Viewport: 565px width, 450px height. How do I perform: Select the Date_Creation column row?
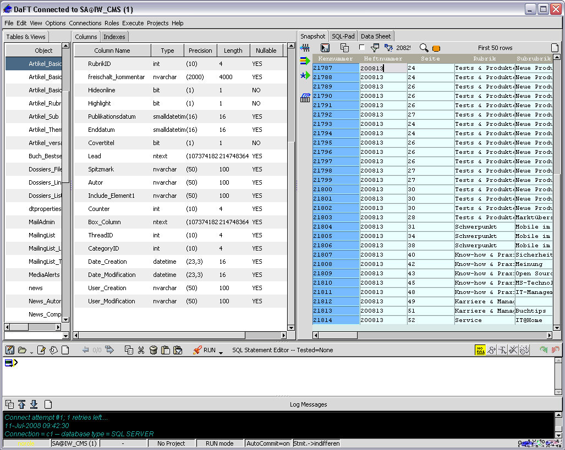[x=180, y=262]
